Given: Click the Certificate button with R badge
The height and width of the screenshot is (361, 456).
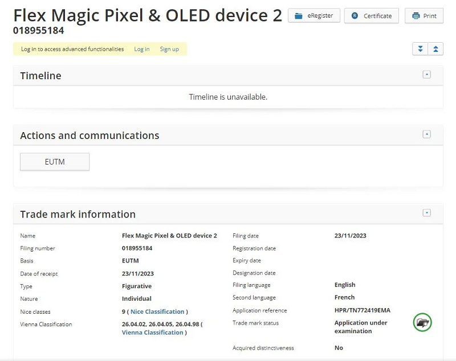Looking at the screenshot, I should coord(371,16).
